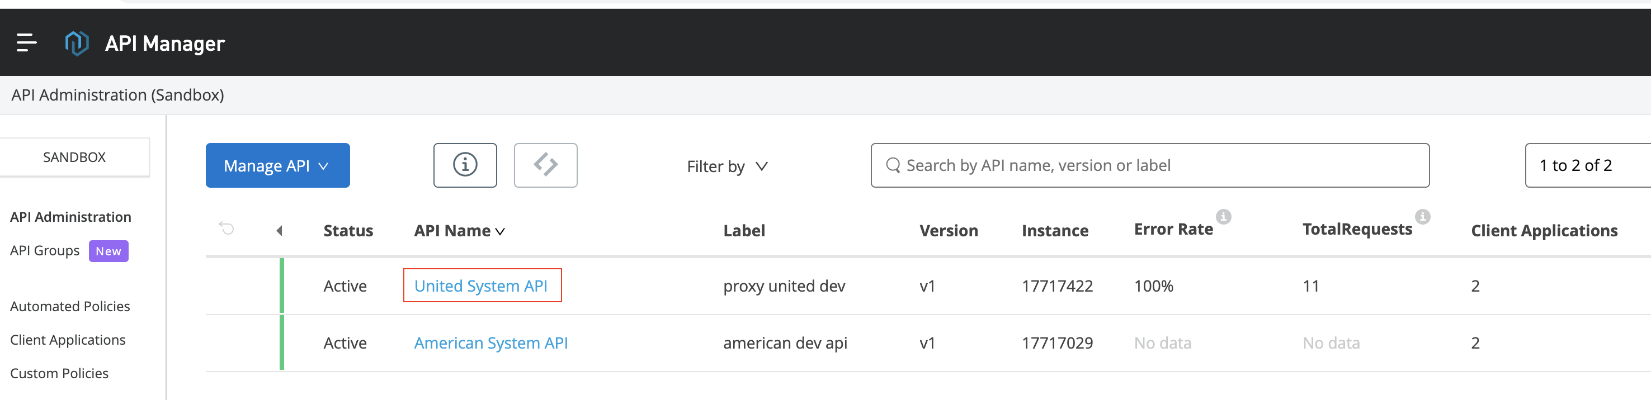1651x400 pixels.
Task: Open Custom Policies in the sidebar
Action: 60,373
